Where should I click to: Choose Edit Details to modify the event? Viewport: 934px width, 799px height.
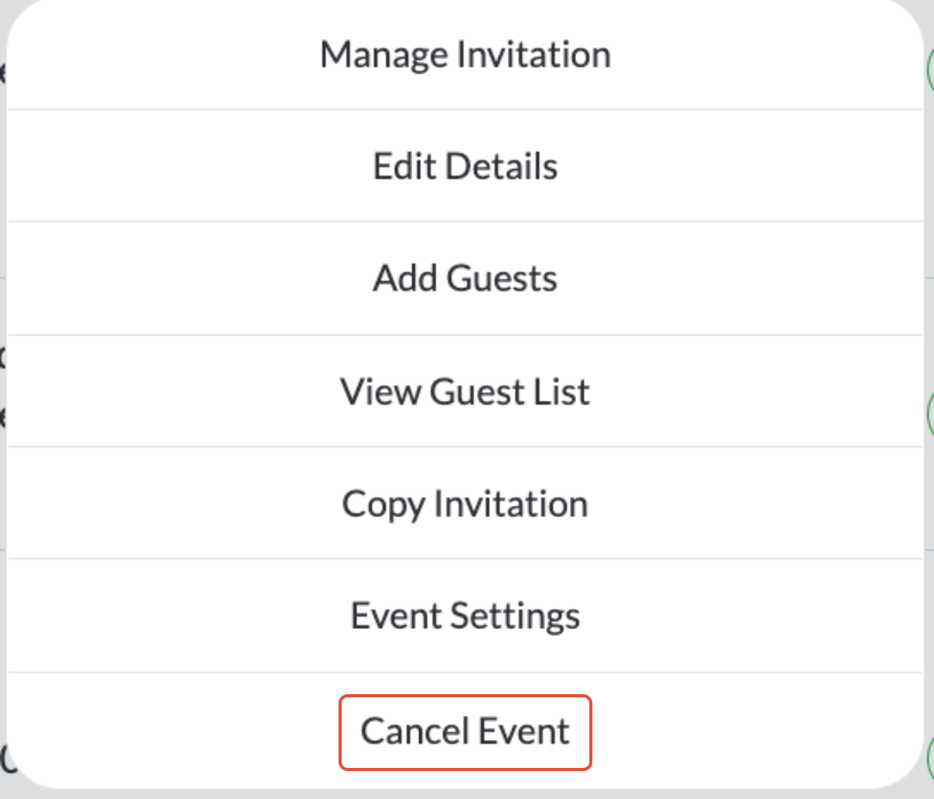464,166
